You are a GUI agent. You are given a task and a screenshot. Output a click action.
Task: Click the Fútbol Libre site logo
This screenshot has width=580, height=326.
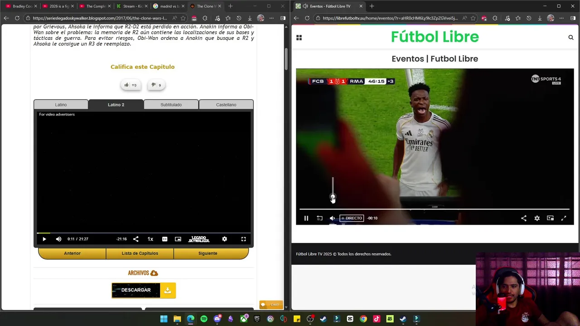pos(435,37)
